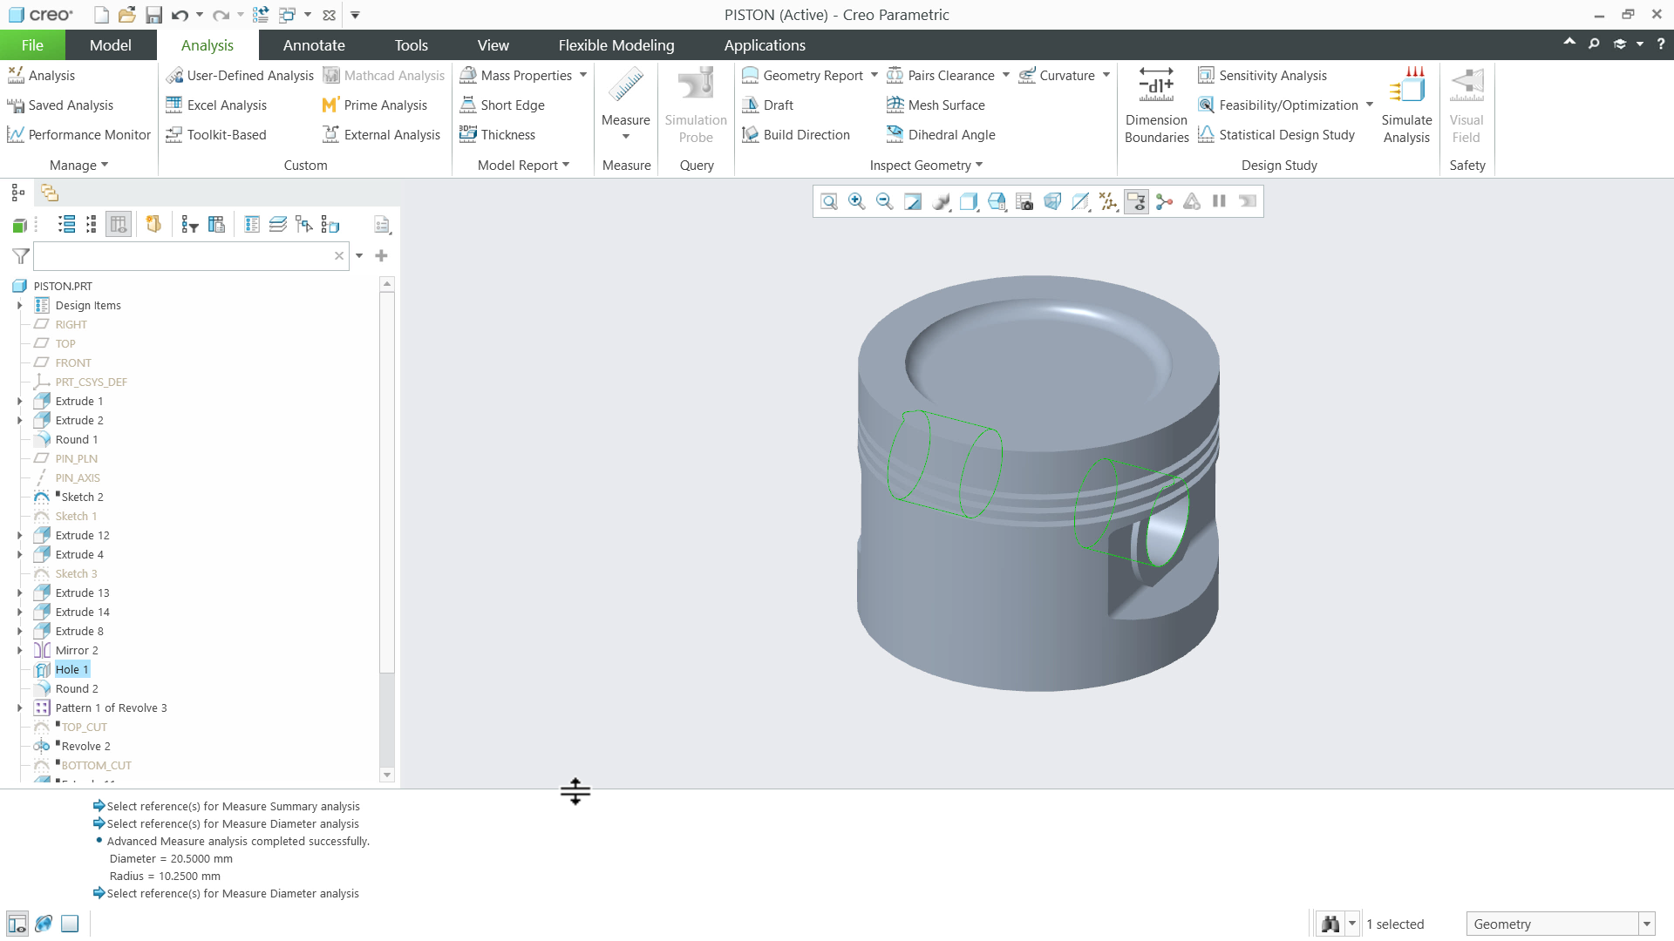Activate the Simulation Probe
The height and width of the screenshot is (941, 1674).
point(695,103)
